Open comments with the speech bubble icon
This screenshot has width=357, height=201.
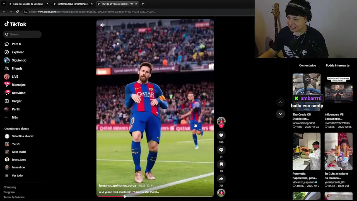point(221,150)
